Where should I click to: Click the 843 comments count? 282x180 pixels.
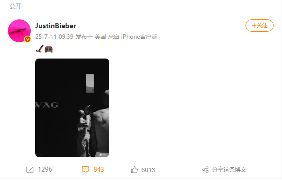coord(99,169)
